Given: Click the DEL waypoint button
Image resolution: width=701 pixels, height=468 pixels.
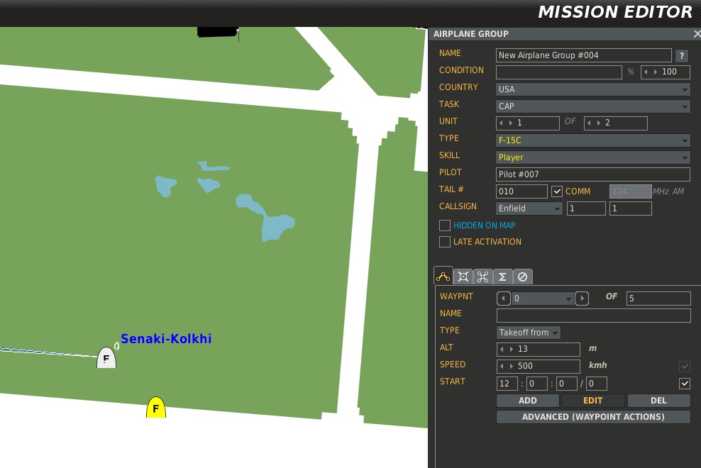Looking at the screenshot, I should [658, 401].
